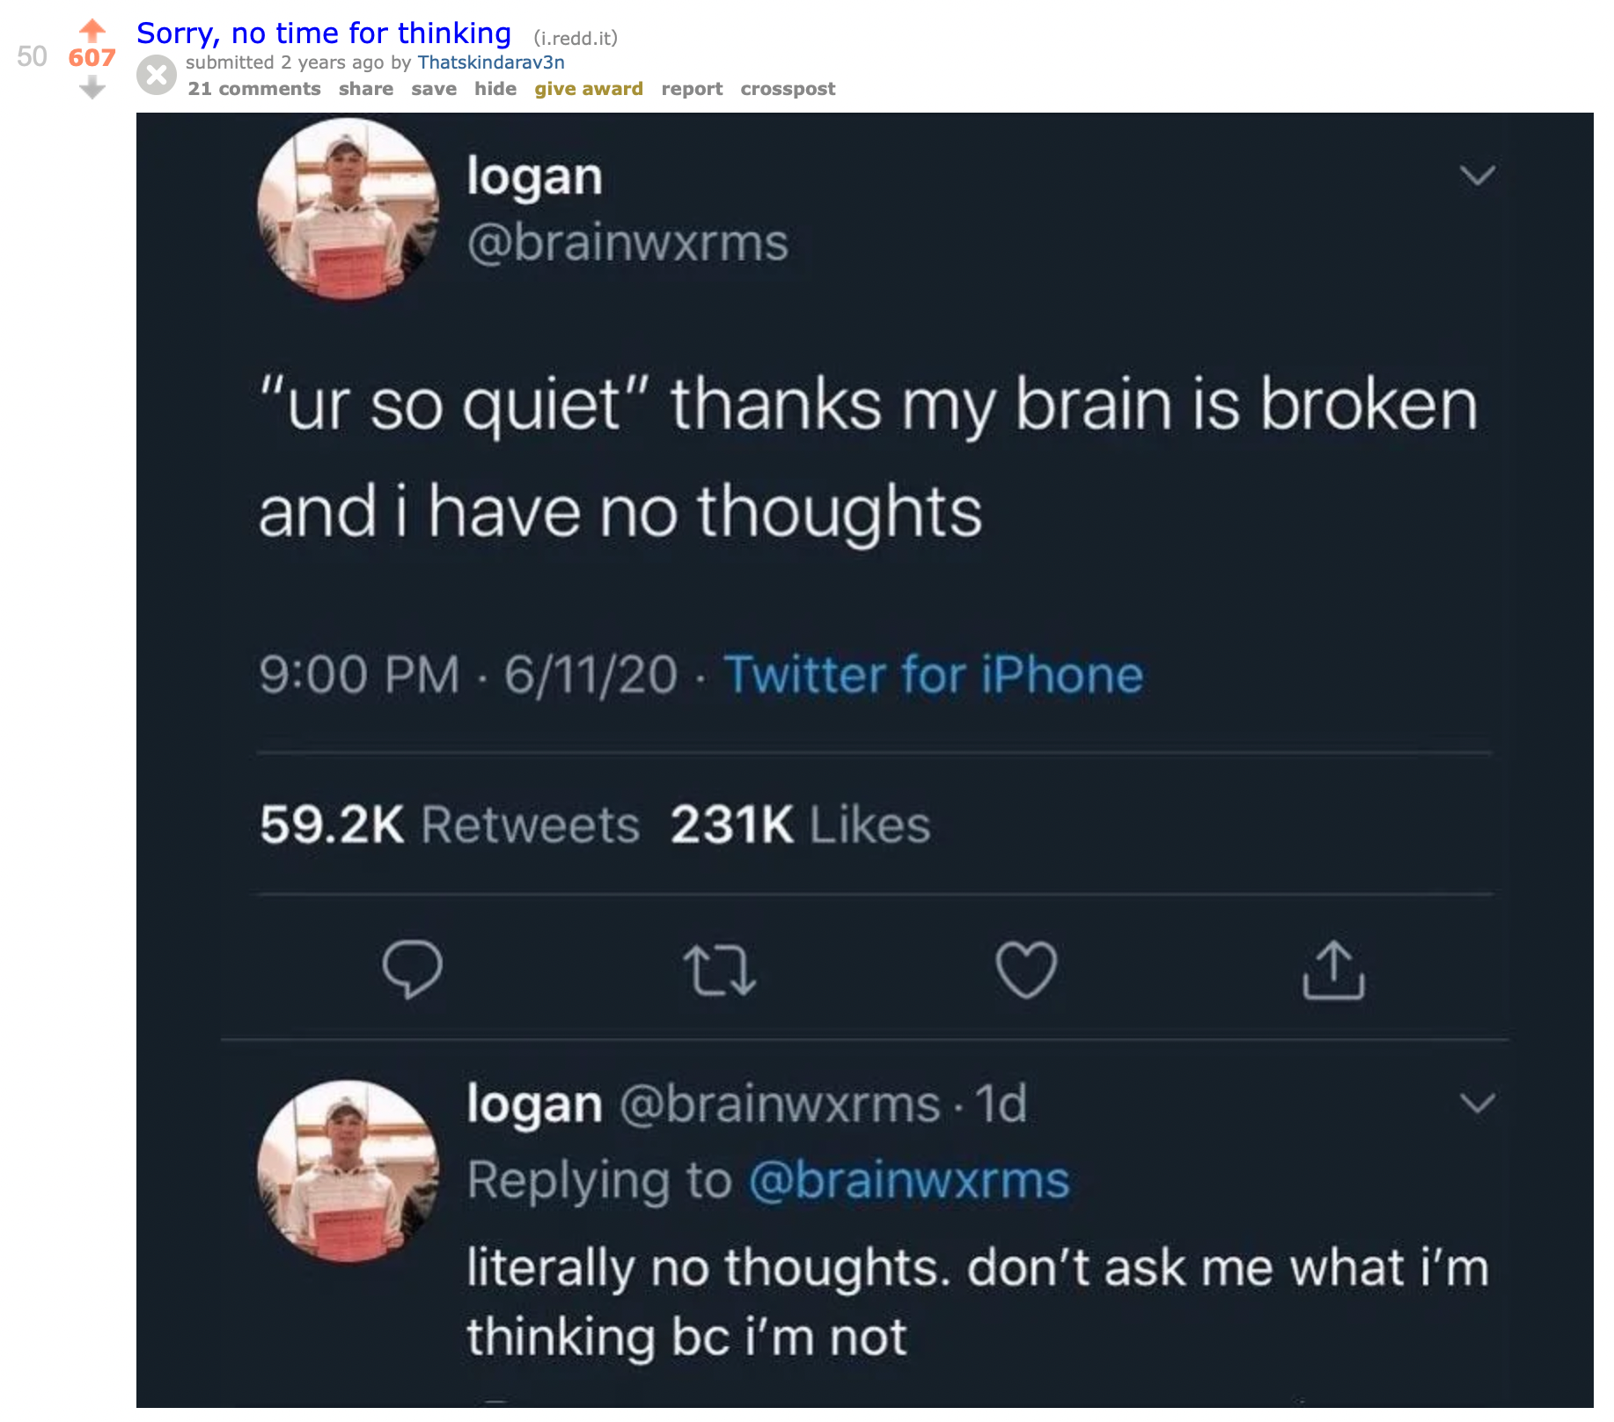Click the i.redd.it domain link
The width and height of the screenshot is (1614, 1422).
point(576,38)
